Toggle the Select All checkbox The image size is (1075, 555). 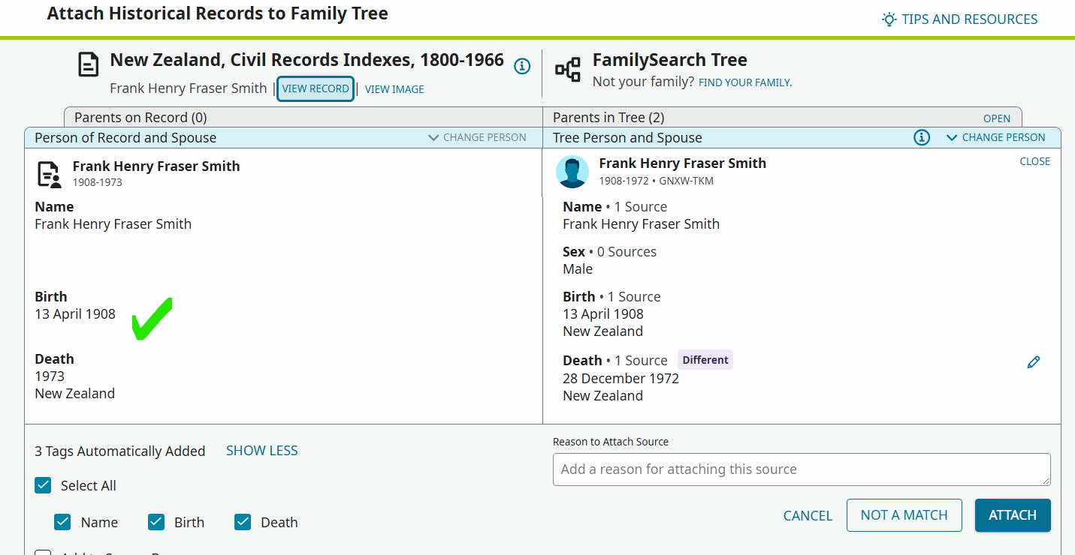pyautogui.click(x=43, y=485)
